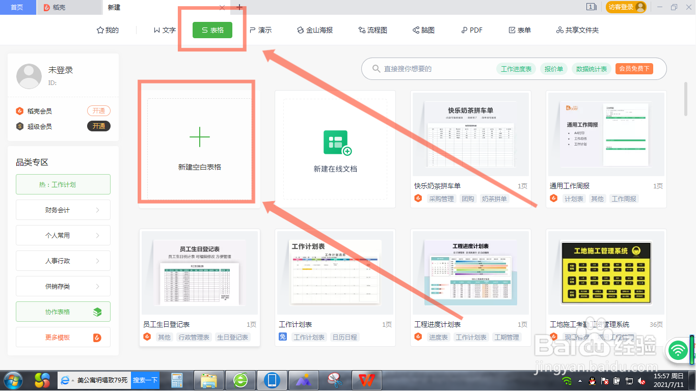Open 协作表格 collaborative sheets

tap(63, 312)
